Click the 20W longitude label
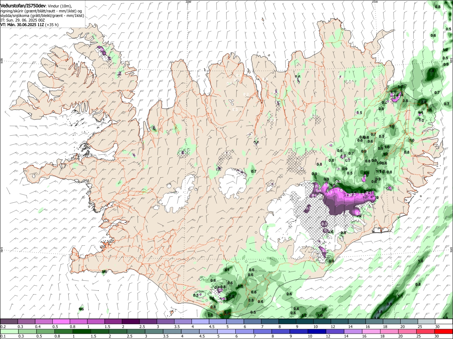This screenshot has width=453, height=339. (x=188, y=2)
